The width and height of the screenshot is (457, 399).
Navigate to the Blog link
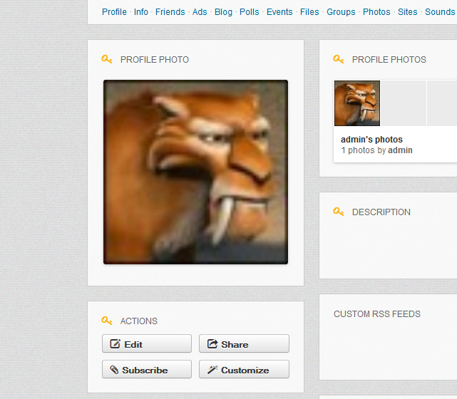pos(224,12)
